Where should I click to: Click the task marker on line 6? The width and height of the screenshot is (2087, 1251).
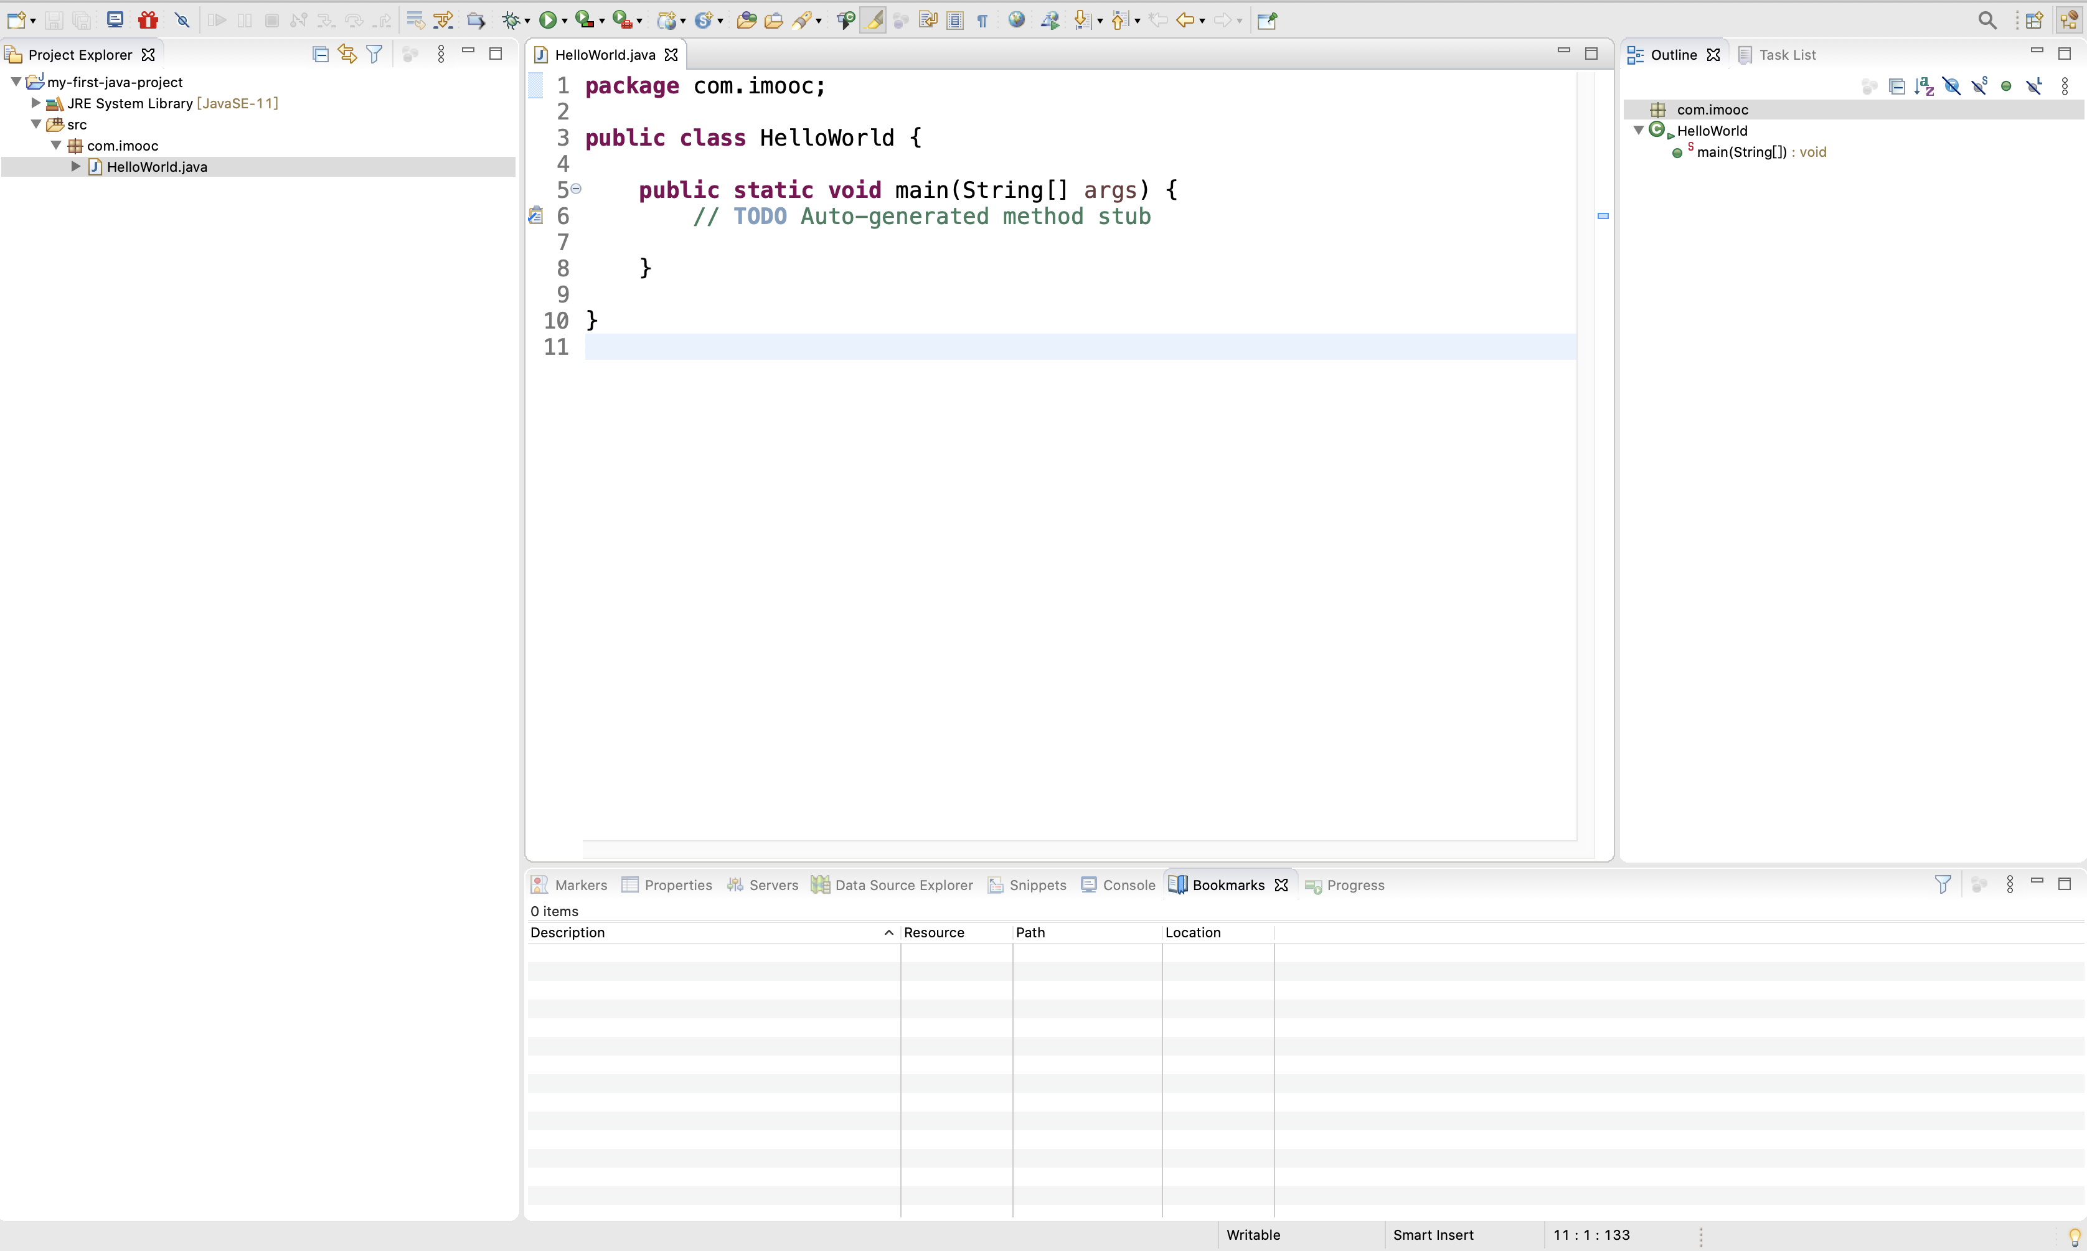point(535,216)
